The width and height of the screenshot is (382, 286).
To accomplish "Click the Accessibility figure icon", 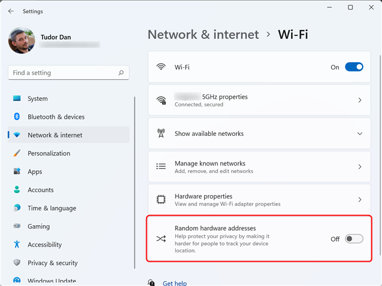I will 17,244.
